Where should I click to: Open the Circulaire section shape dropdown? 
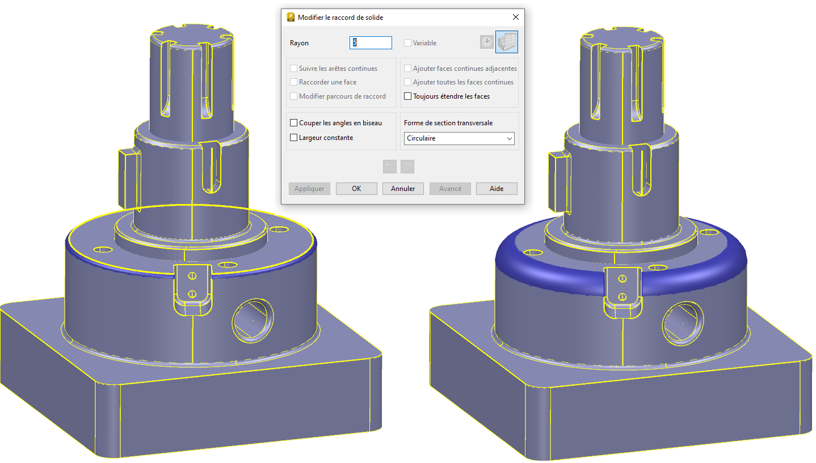coord(459,138)
